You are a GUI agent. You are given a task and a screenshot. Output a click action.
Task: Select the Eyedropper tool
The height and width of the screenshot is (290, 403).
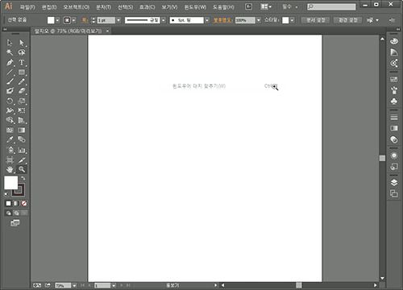(10, 139)
